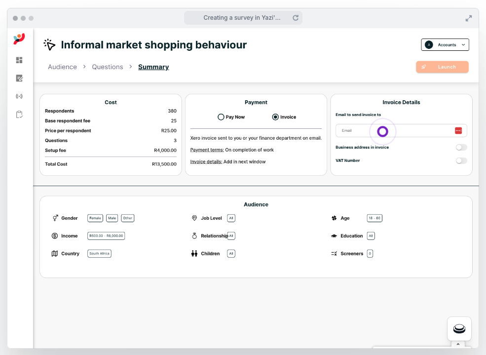Select the Invoice radio option
This screenshot has width=486, height=355.
(275, 117)
